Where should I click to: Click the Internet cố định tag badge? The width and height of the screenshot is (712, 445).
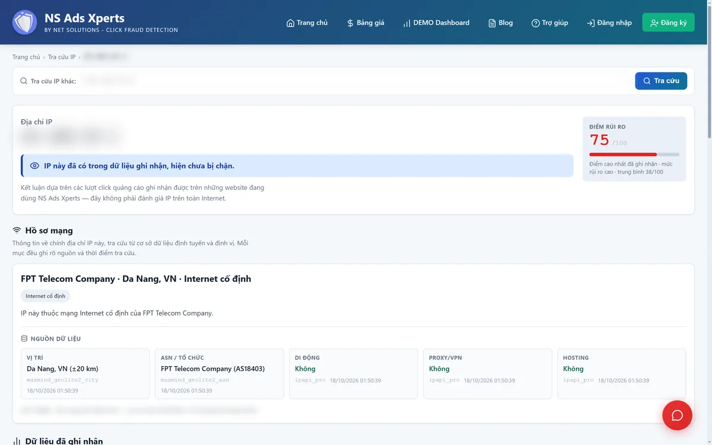(45, 295)
